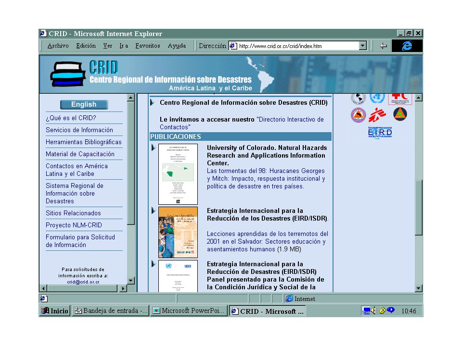Screen dimensions: 462x346
Task: Open the ¿Qué es el CRID? link
Action: 71,118
